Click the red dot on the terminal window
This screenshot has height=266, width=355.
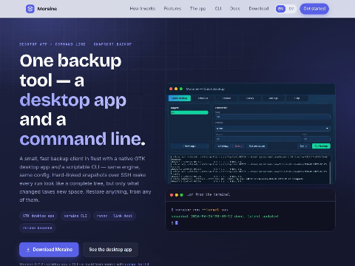172,195
